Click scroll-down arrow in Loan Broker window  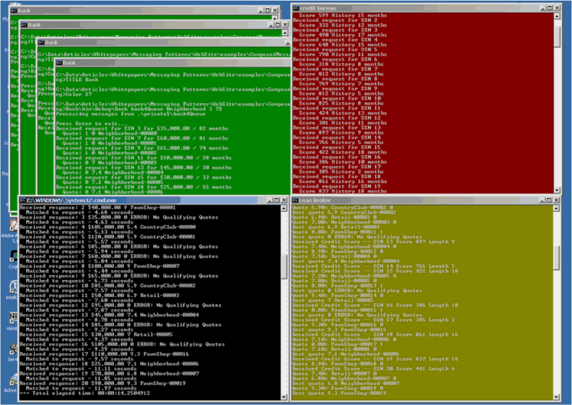[556, 397]
